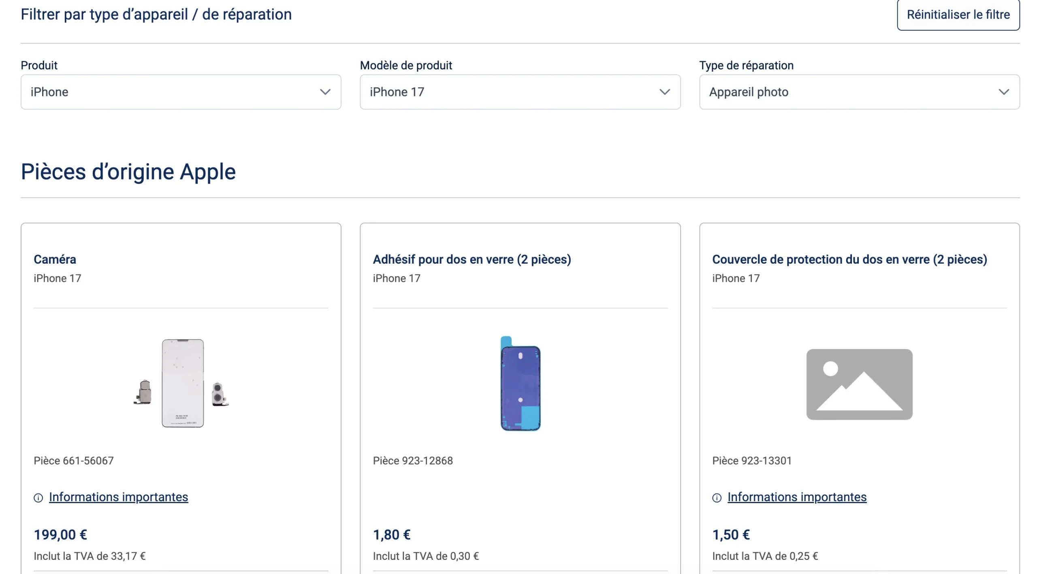This screenshot has width=1037, height=574.
Task: Open Informations importantes link for the Caméra part
Action: coord(118,497)
